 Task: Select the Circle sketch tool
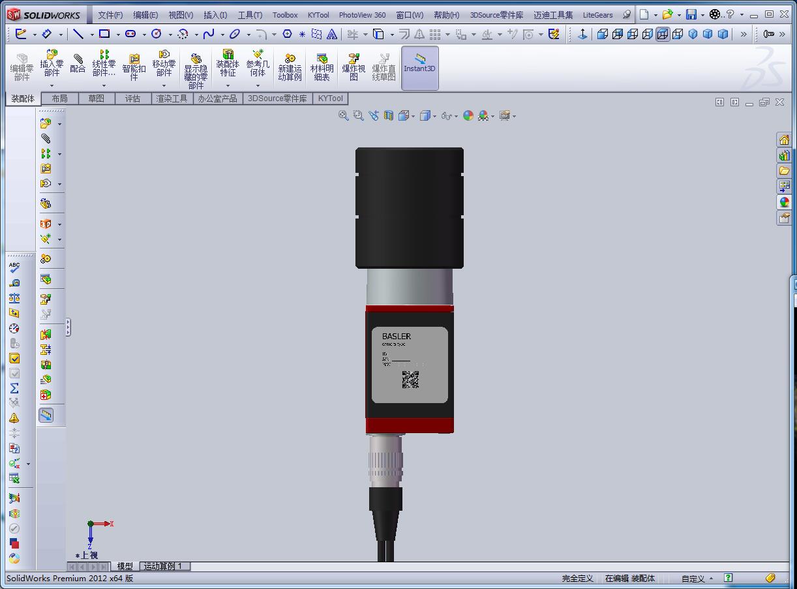tap(156, 34)
